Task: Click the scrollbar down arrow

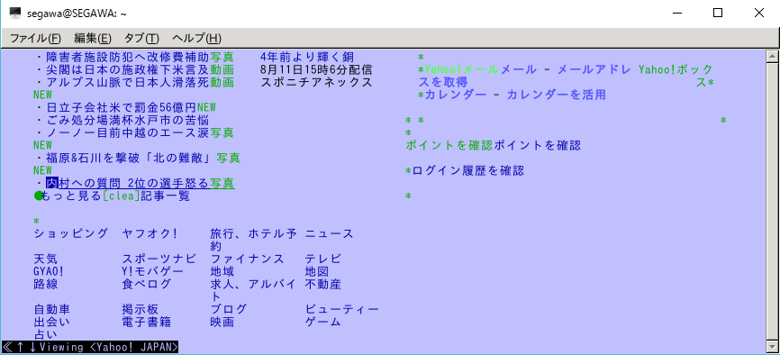Action: point(772,346)
